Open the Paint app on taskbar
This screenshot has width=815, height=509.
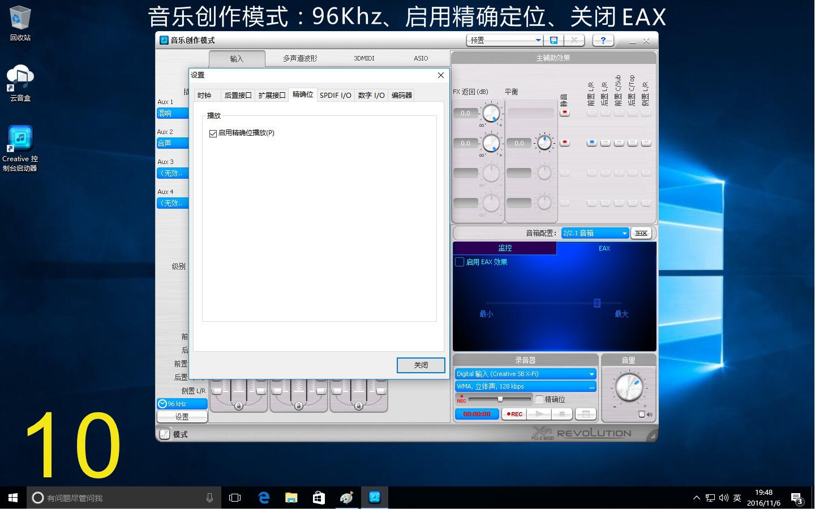pos(346,498)
